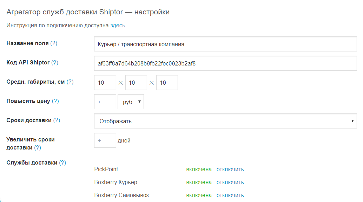The height and width of the screenshot is (202, 363).
Task: Click the "Boxberry Курьер" service name
Action: coord(115,182)
